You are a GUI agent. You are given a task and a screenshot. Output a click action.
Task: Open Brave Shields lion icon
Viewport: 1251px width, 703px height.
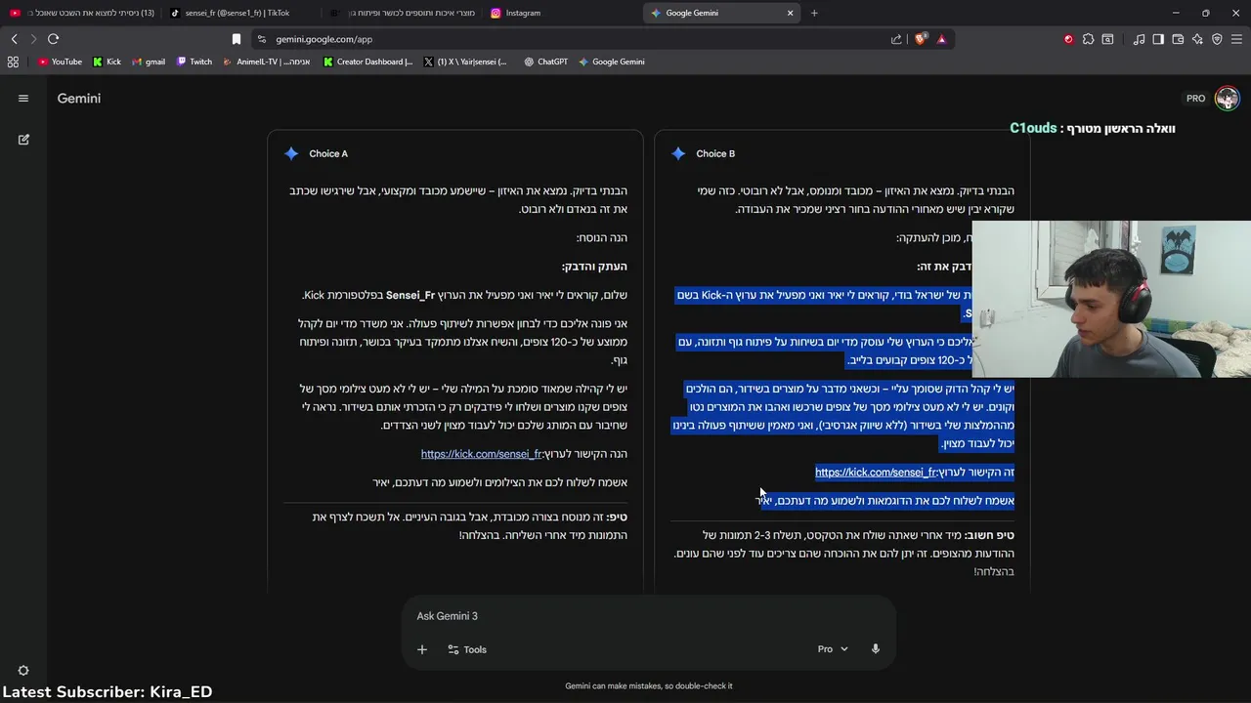tap(921, 39)
